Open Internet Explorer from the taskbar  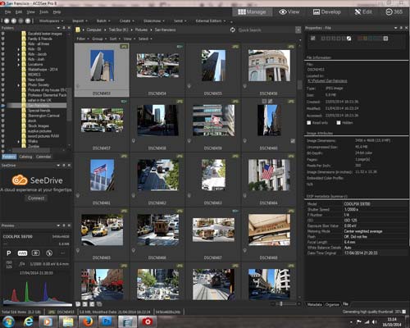click(x=28, y=321)
